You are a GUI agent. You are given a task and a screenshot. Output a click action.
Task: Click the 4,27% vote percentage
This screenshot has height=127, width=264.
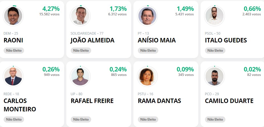(51, 9)
